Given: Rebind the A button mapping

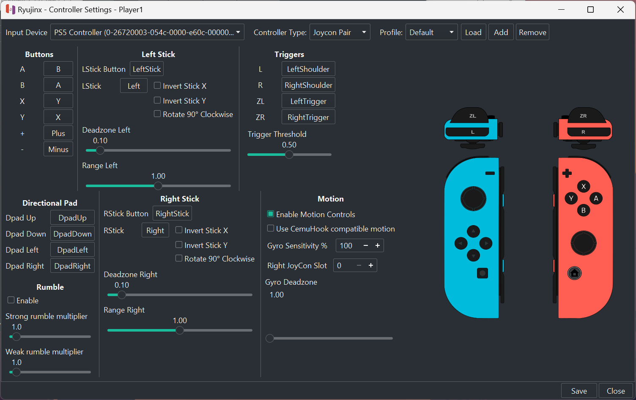Looking at the screenshot, I should [x=58, y=69].
